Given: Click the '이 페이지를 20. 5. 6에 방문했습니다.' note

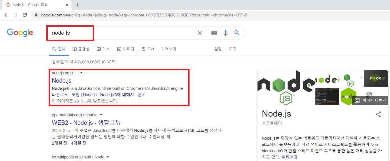Looking at the screenshot, I should [85, 101].
